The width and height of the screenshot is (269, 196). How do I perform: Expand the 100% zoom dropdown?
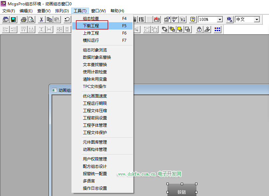220,20
